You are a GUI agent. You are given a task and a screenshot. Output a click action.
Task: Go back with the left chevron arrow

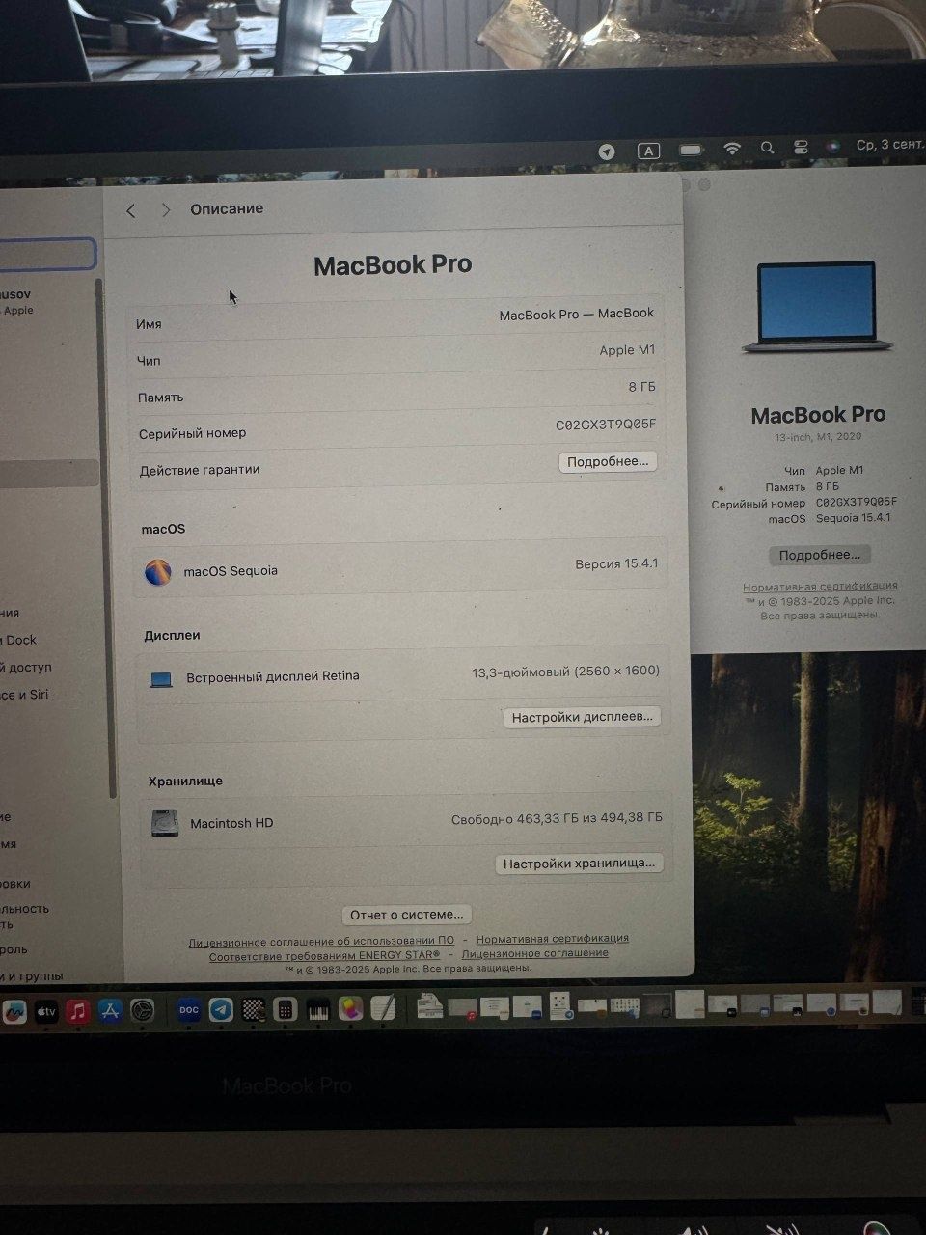pos(131,210)
